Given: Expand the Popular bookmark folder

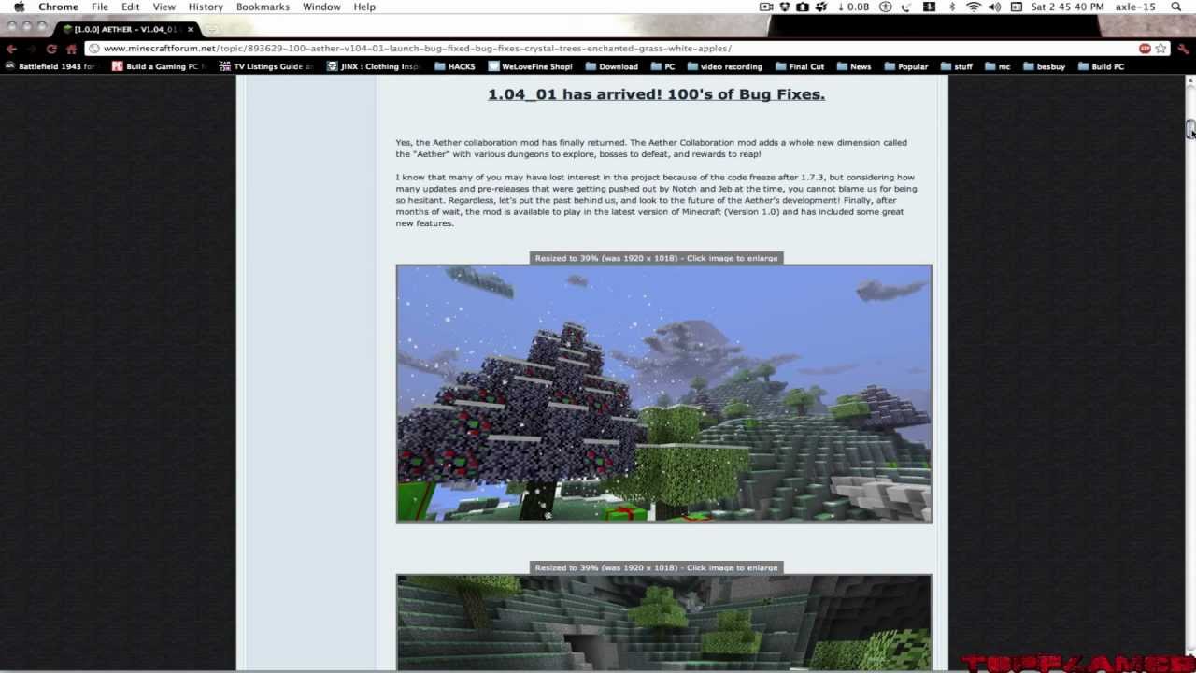Looking at the screenshot, I should tap(906, 66).
